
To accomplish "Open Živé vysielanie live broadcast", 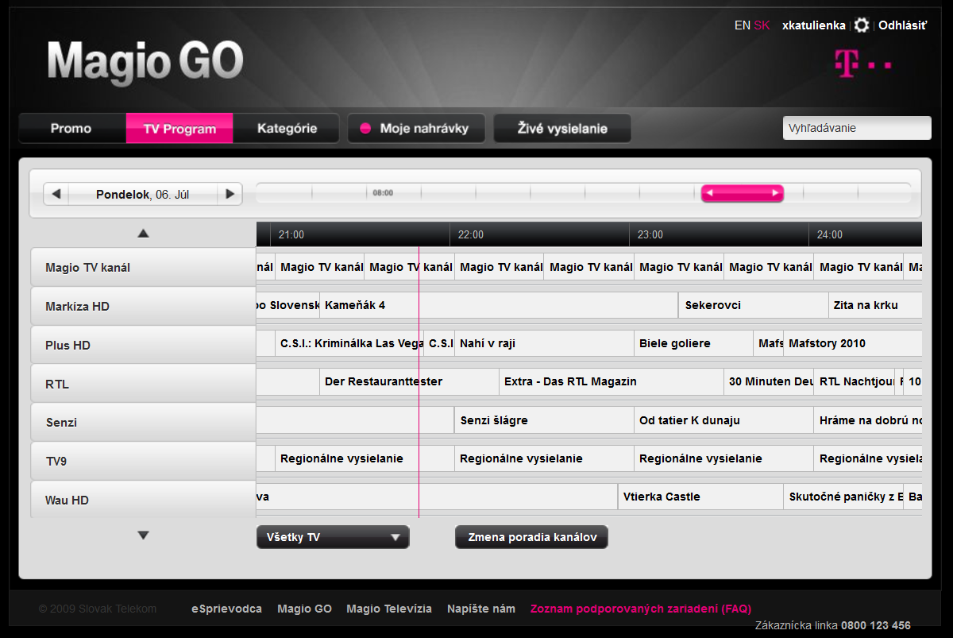I will click(562, 128).
